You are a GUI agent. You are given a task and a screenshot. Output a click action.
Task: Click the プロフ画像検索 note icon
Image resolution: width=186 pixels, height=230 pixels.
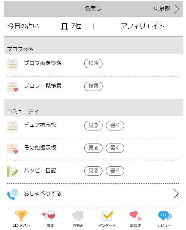[x=13, y=64]
